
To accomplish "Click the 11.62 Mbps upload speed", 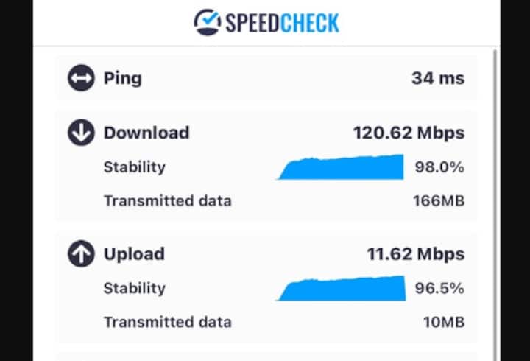I will (416, 254).
